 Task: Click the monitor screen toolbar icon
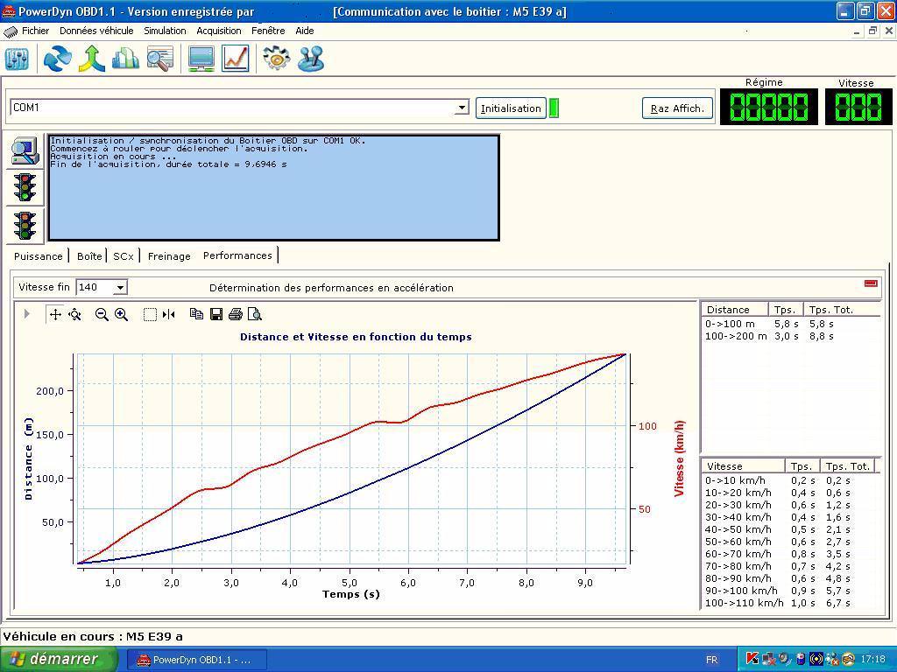click(x=201, y=59)
